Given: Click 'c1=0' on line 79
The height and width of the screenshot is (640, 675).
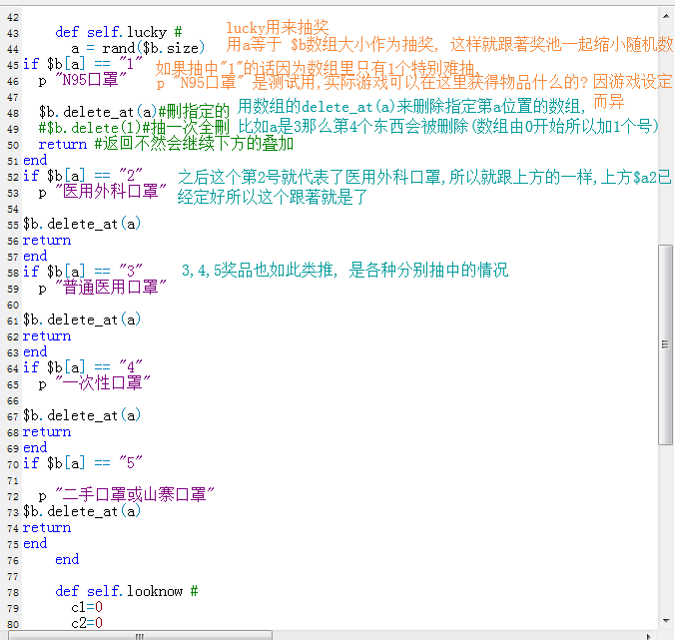Looking at the screenshot, I should (x=87, y=607).
